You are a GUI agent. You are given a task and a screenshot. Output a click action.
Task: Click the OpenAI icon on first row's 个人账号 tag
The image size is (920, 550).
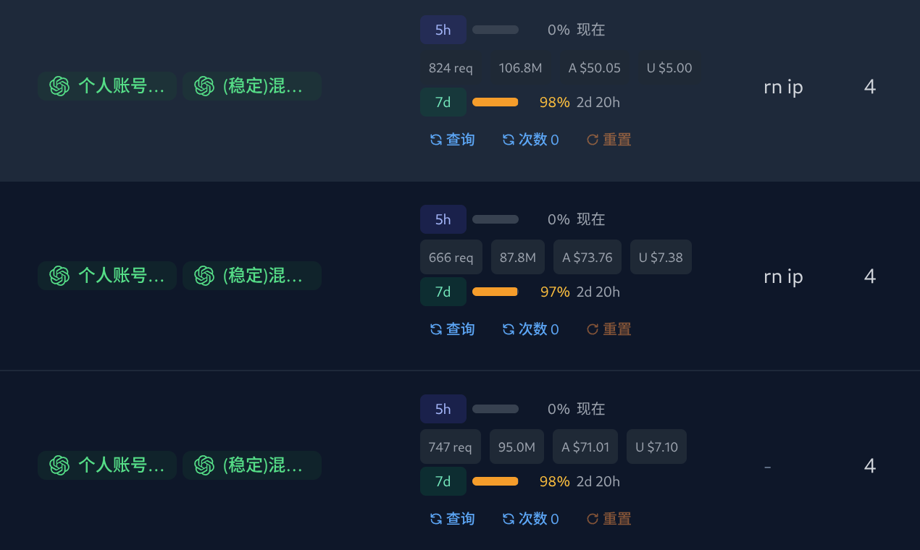click(x=59, y=86)
